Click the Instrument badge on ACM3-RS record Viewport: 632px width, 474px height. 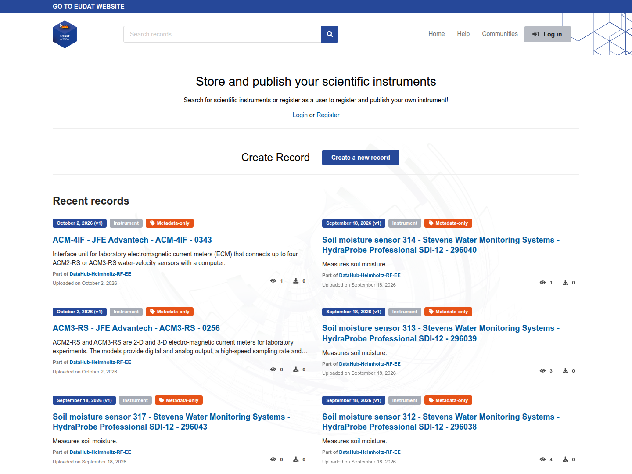coord(126,312)
